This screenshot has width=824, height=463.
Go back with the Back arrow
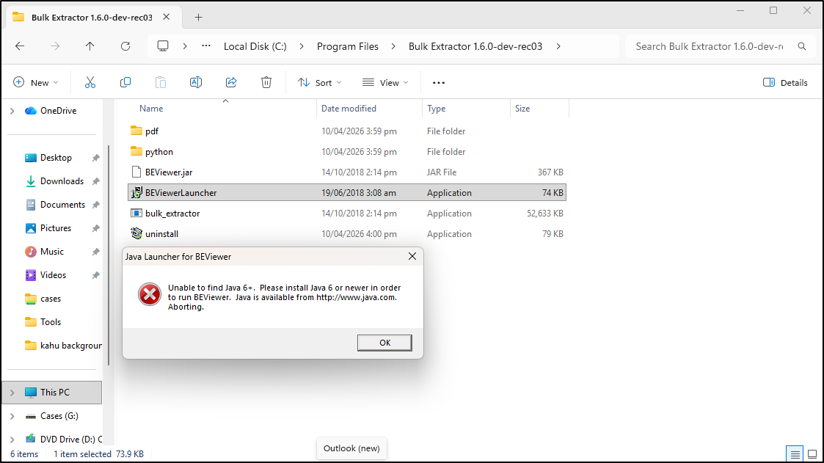tap(20, 46)
